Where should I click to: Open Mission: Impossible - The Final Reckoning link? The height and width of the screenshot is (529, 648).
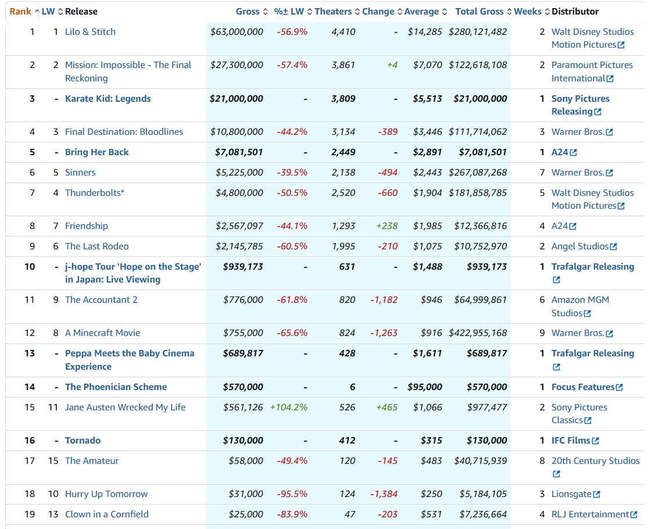(x=128, y=72)
